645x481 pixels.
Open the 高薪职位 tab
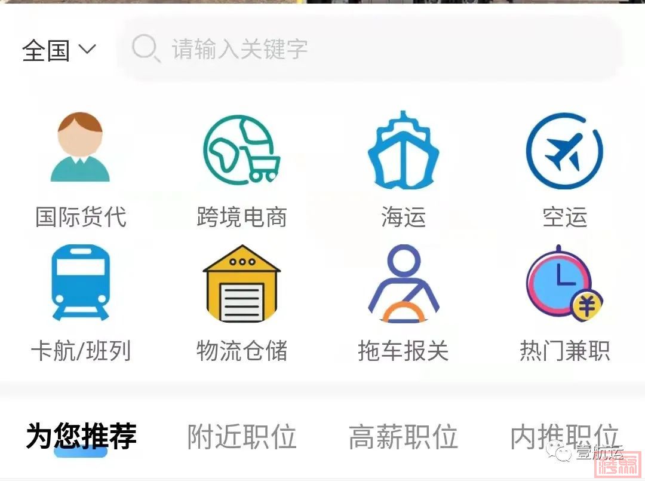pyautogui.click(x=403, y=437)
